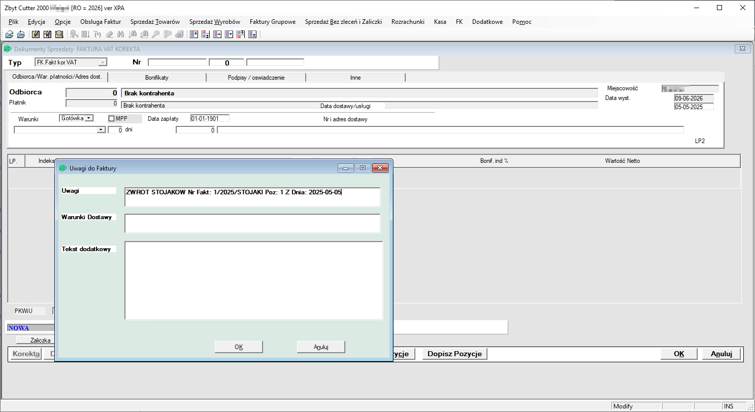Image resolution: width=755 pixels, height=412 pixels.
Task: Click into the Uwagi text field
Action: click(252, 197)
